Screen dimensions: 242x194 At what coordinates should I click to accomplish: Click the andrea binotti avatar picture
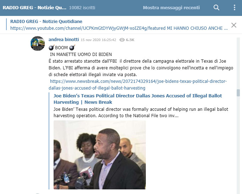[x=38, y=44]
